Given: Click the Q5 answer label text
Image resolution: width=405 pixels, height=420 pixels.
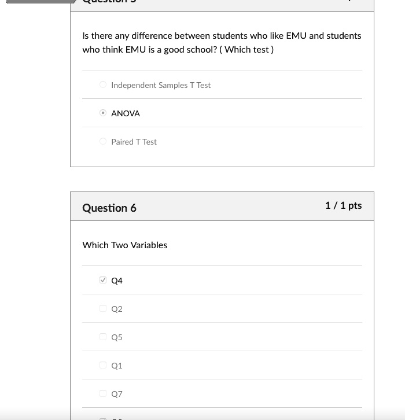Looking at the screenshot, I should [x=117, y=337].
